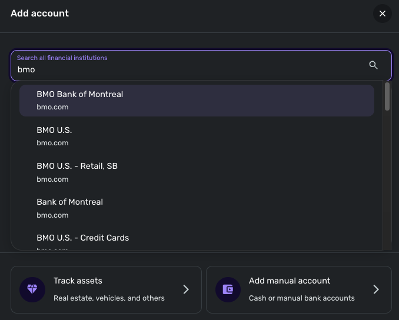Click the Add manual account title
The height and width of the screenshot is (320, 399).
click(x=290, y=281)
